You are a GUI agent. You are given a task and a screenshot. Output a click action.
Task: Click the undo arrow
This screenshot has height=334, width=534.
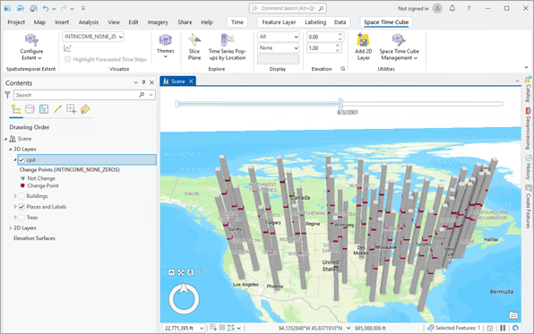(46, 9)
